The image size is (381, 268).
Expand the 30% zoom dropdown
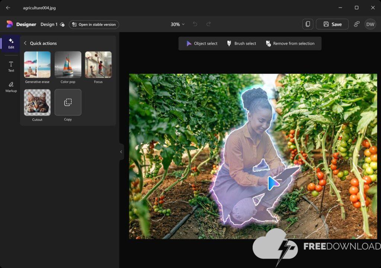tap(177, 24)
